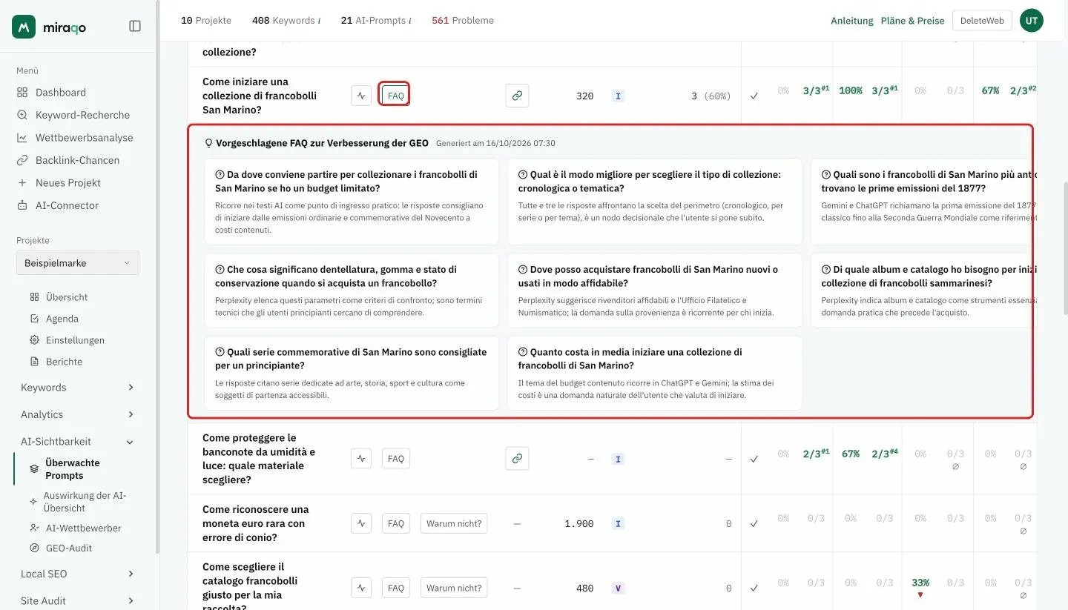Open the AI-Connector page
The height and width of the screenshot is (610, 1068).
point(67,205)
